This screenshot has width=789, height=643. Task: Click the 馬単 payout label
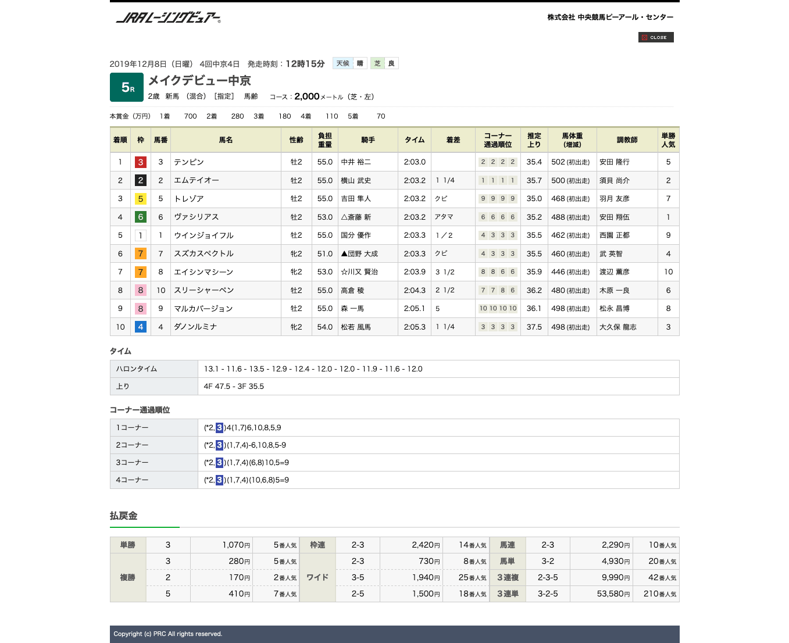coord(508,562)
